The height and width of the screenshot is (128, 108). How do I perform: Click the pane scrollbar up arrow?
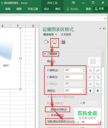point(103,51)
